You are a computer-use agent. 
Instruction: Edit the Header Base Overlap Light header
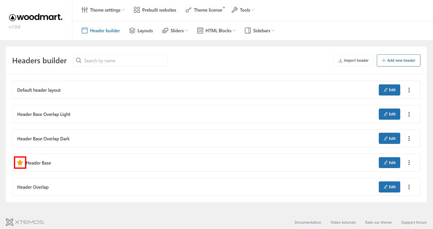coord(389,114)
